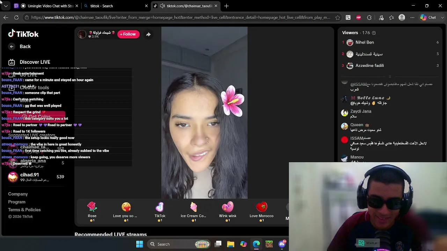Send the Love you so gift

(x=126, y=212)
